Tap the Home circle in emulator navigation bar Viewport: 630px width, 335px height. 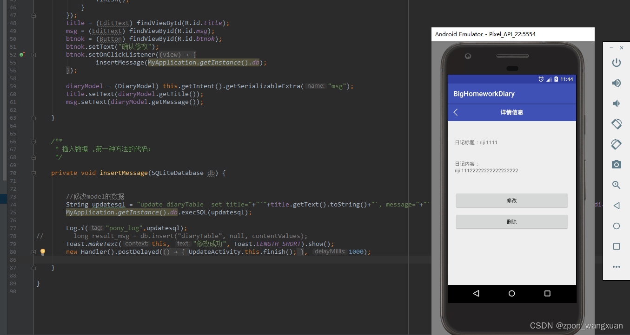point(511,293)
